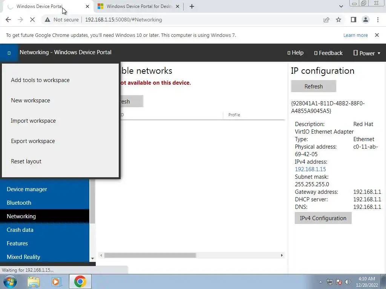Show hidden tray icons arrow
This screenshot has width=386, height=289.
pos(320,282)
